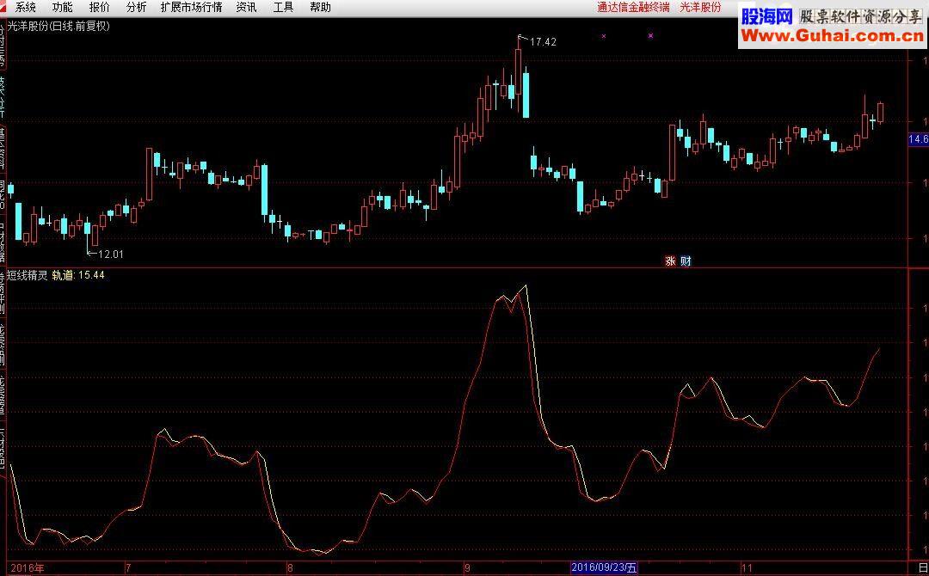The image size is (929, 576).
Task: Open the 工具 menu
Action: (x=283, y=7)
